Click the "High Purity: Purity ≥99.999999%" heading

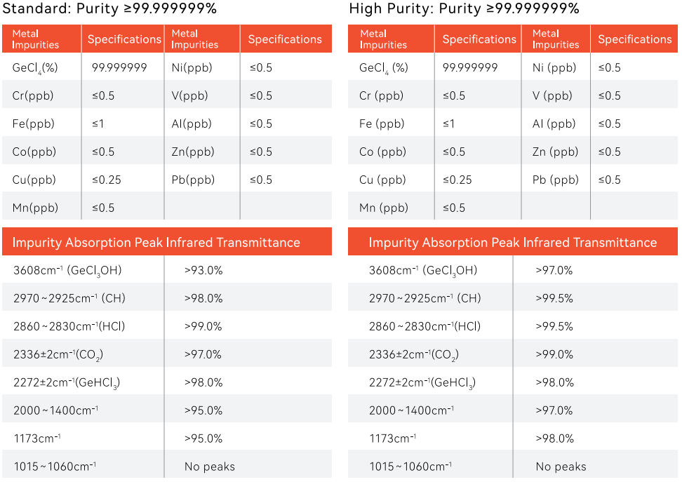(464, 9)
